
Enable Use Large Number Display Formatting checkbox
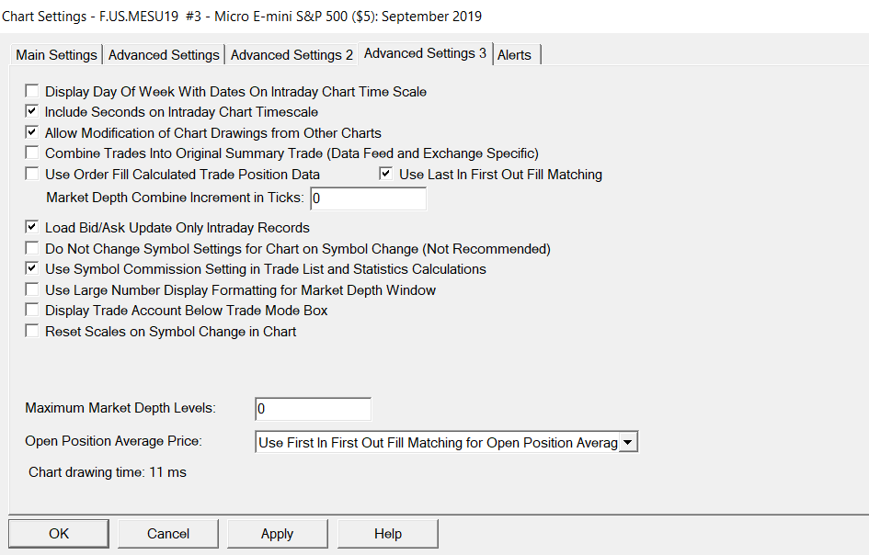click(32, 289)
